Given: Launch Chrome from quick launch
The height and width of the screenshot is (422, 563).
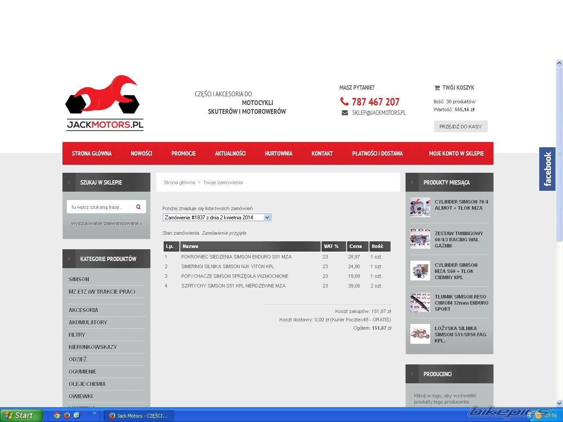Looking at the screenshot, I should click(57, 415).
